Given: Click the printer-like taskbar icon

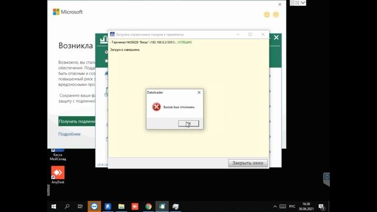Looking at the screenshot, I should [x=176, y=207].
